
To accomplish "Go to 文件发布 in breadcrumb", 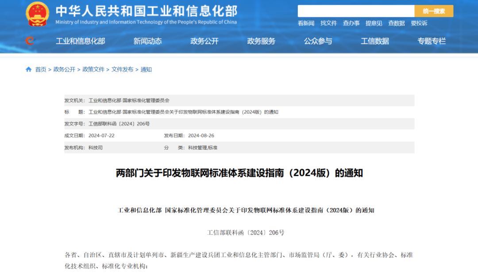I will [x=122, y=69].
